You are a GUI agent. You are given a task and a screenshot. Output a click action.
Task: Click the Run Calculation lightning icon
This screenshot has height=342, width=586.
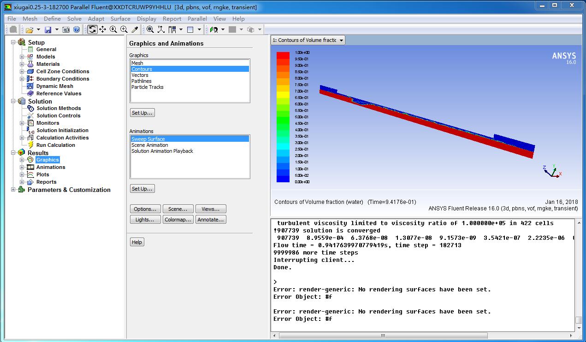(30, 145)
